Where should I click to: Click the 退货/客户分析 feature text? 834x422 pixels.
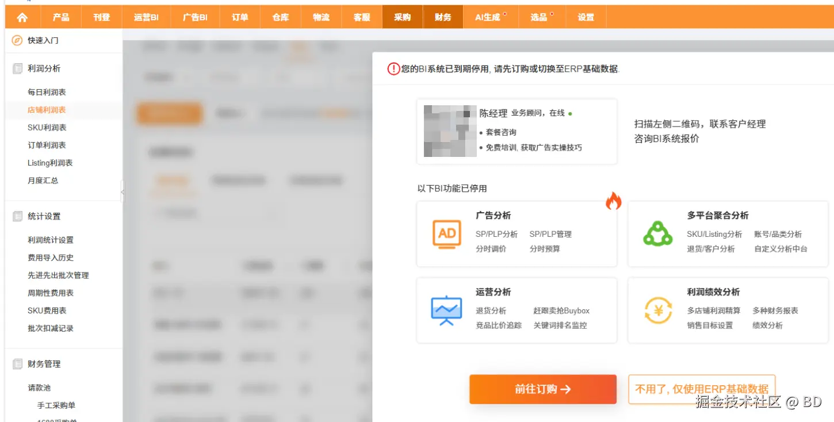(x=711, y=249)
